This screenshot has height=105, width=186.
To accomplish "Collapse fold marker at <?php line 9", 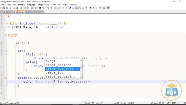I will pos(6,35).
